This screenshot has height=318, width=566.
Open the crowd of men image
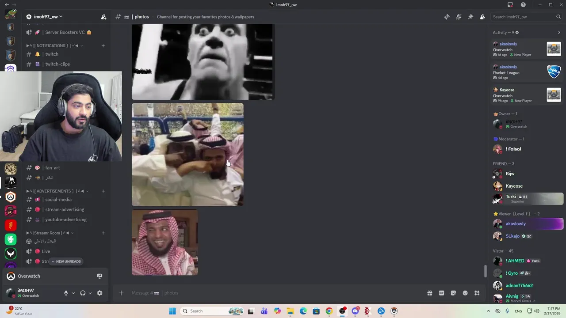[x=187, y=155]
